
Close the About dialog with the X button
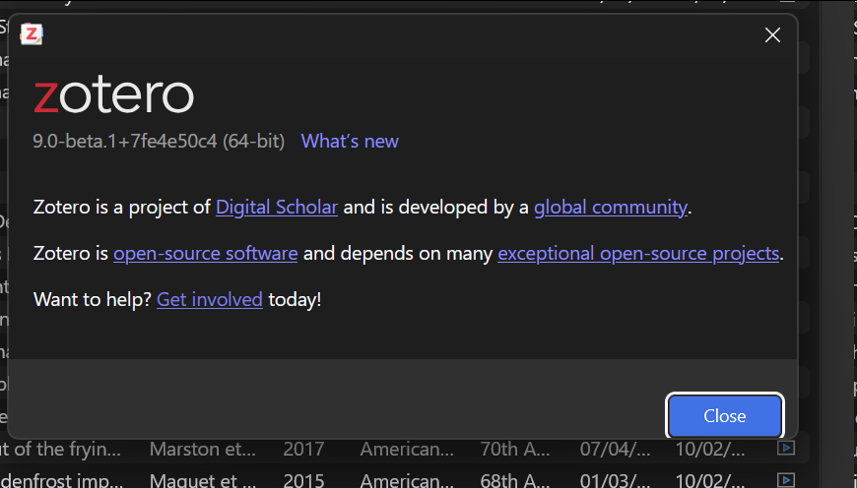click(772, 35)
